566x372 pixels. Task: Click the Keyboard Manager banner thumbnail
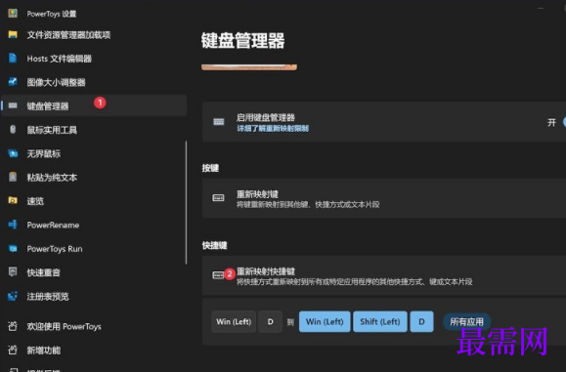coord(249,67)
